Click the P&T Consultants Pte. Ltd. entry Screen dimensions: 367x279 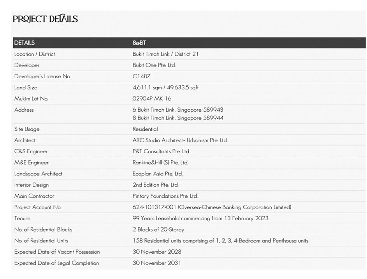[x=161, y=151]
